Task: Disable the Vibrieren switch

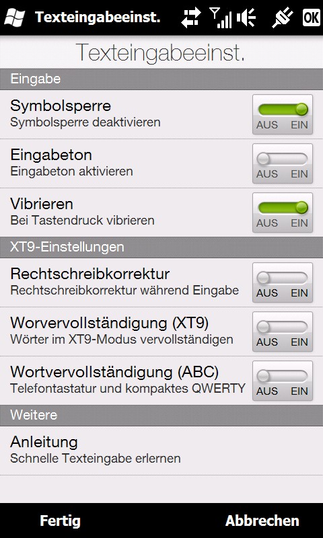Action: 283,213
